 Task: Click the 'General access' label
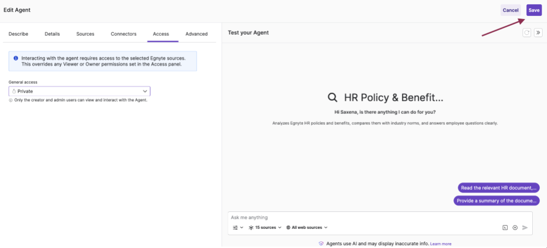click(23, 82)
